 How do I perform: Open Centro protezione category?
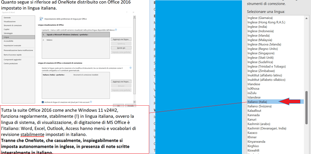coord(11,64)
